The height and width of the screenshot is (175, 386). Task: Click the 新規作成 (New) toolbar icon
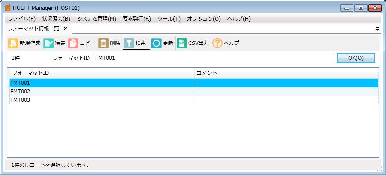click(13, 43)
